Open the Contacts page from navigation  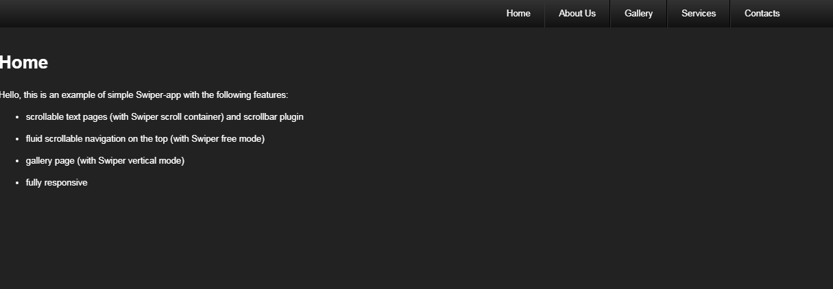(762, 14)
